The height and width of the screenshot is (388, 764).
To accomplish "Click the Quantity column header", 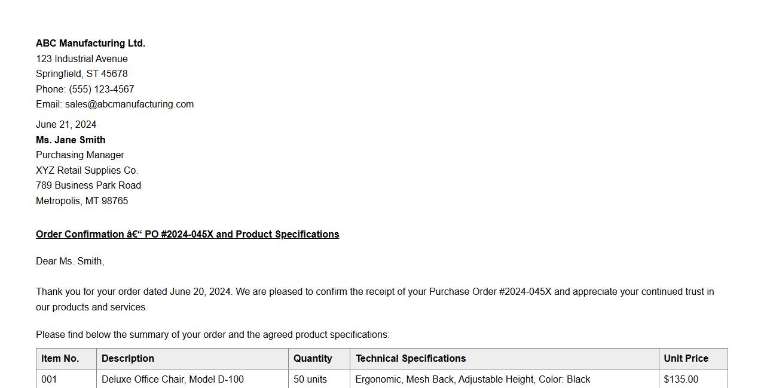I will pyautogui.click(x=313, y=359).
